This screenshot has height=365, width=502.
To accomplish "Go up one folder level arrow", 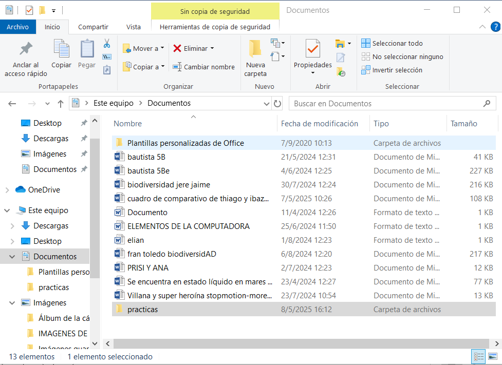I will (61, 104).
